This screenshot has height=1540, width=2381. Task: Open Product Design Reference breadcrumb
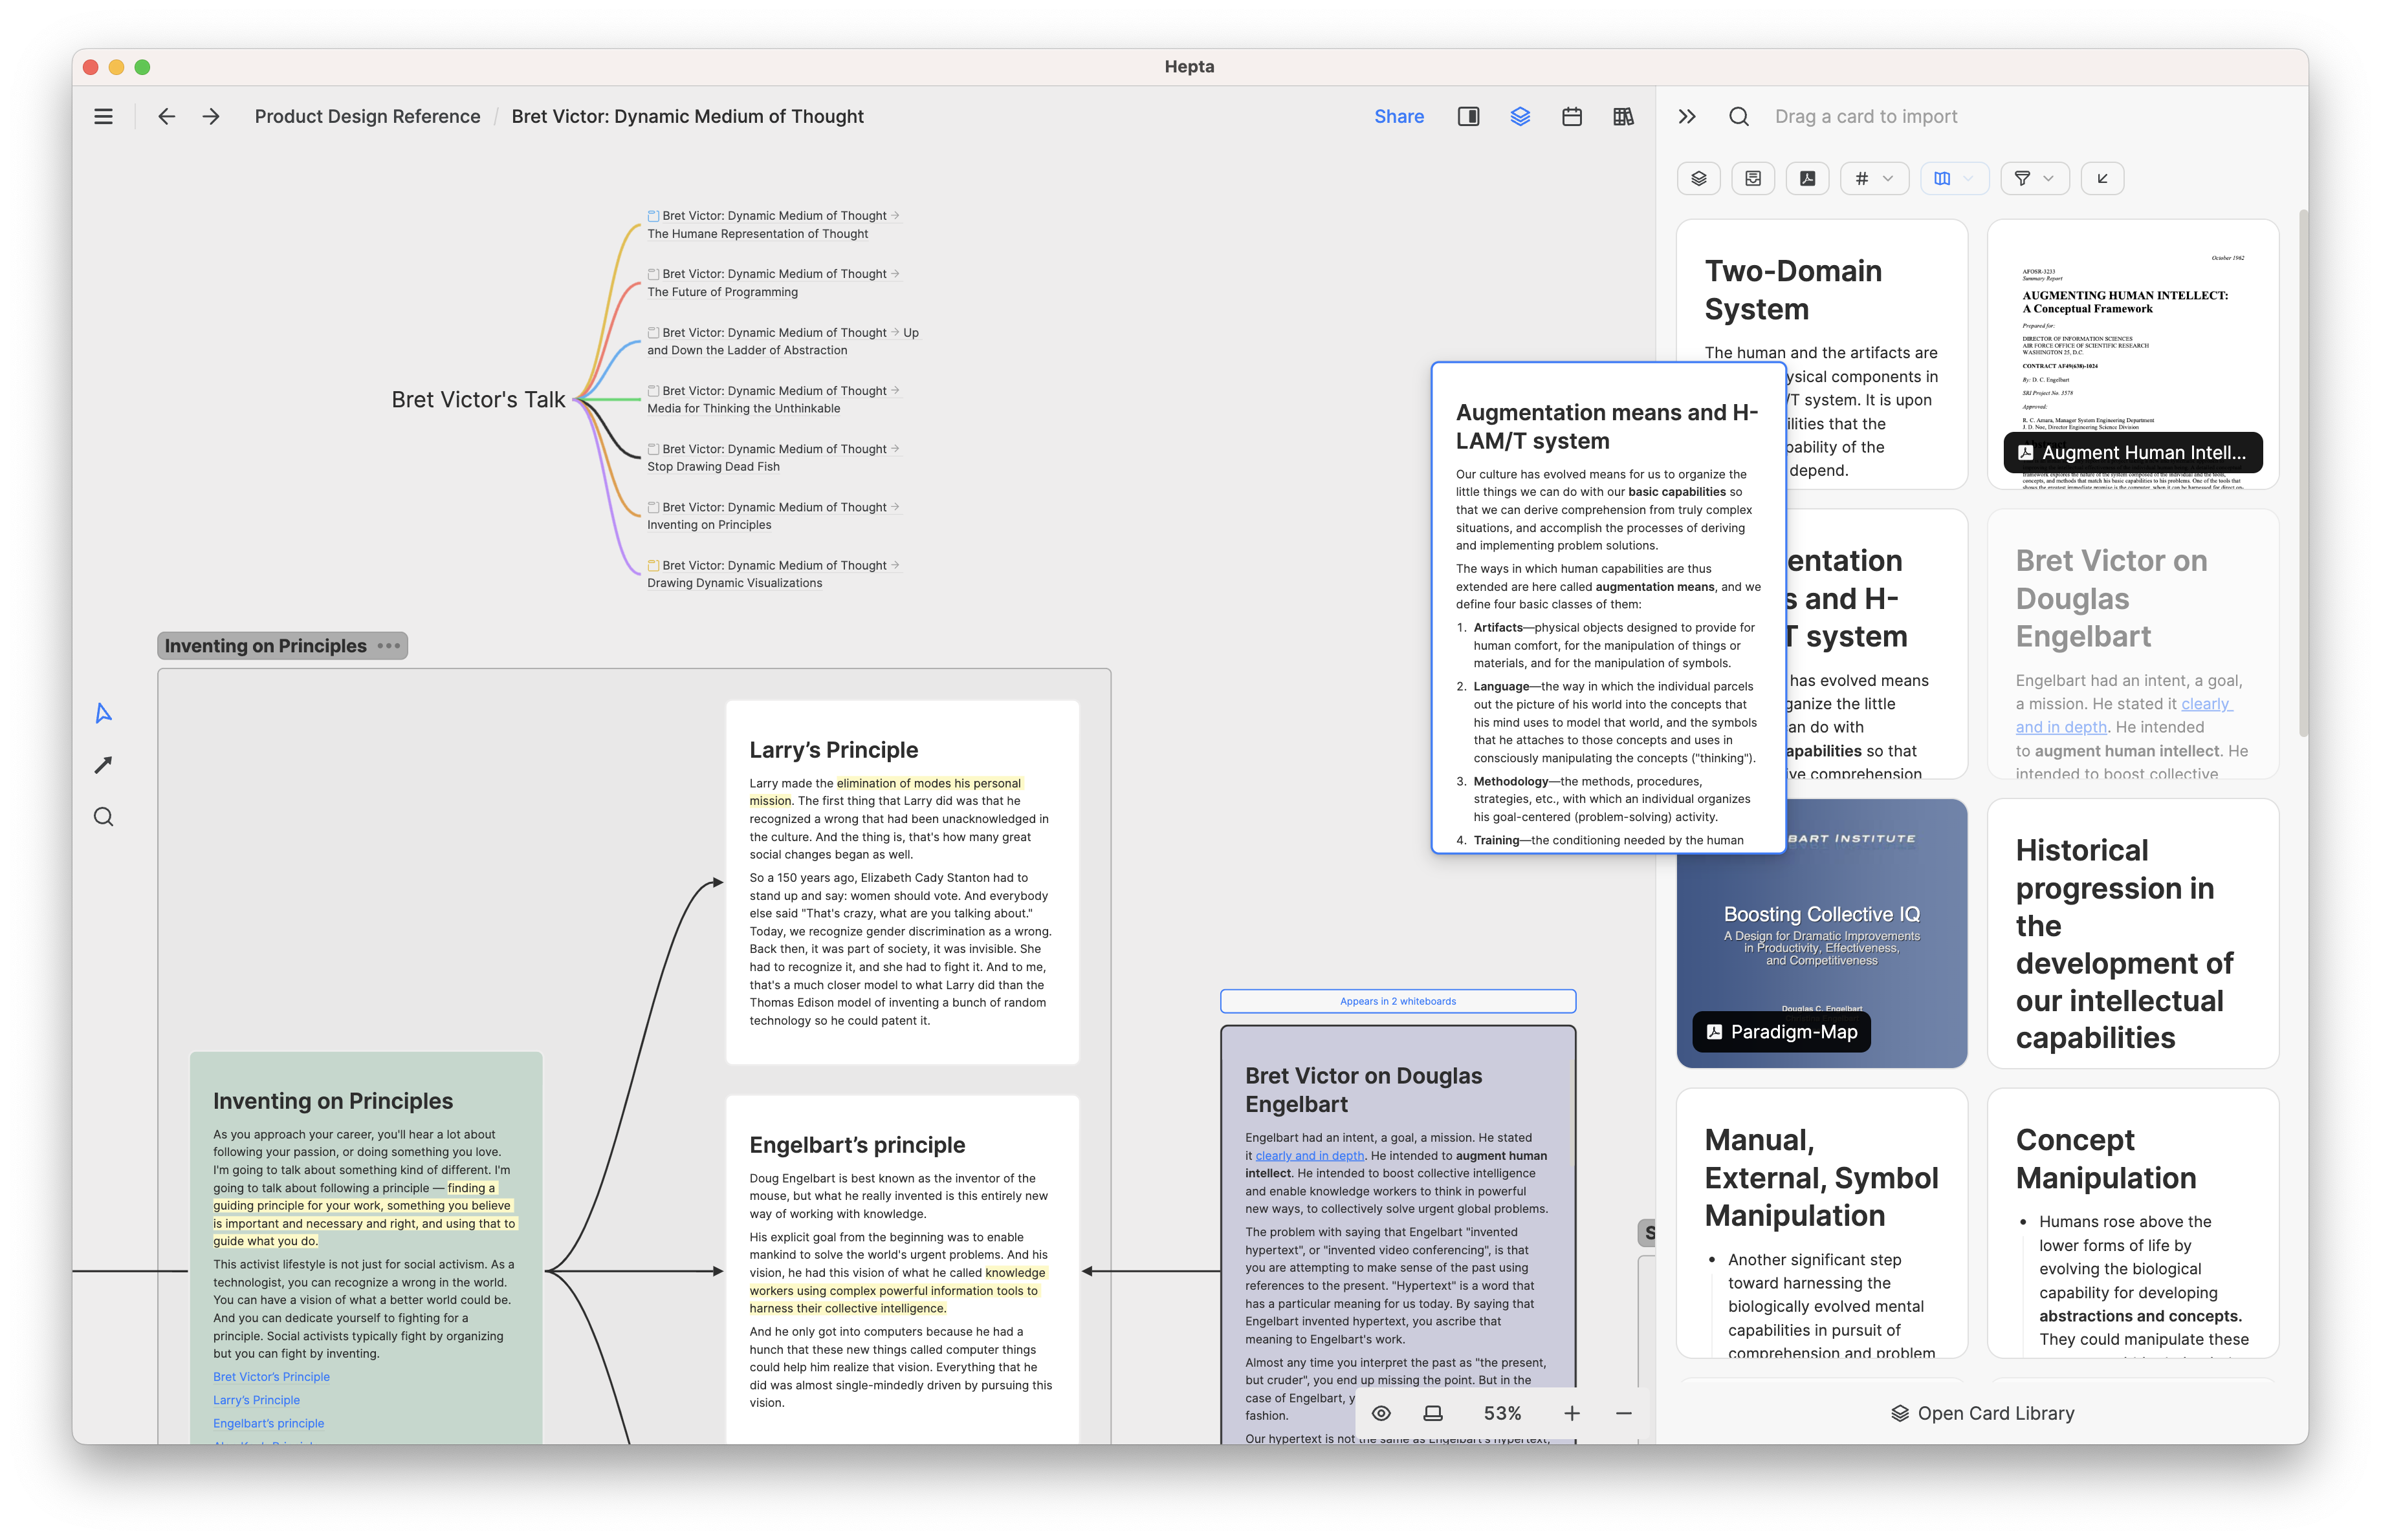[367, 117]
